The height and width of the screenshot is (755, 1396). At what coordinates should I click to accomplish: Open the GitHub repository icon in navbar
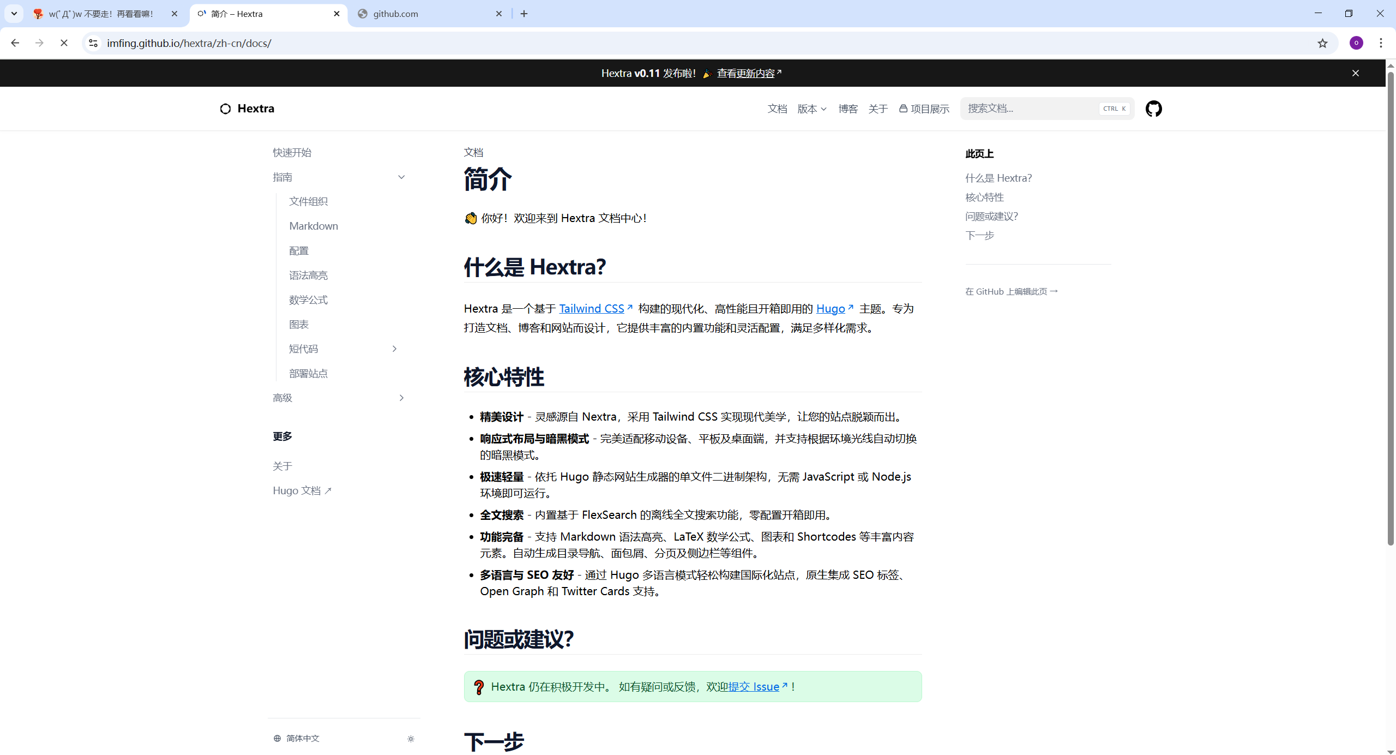click(1153, 109)
